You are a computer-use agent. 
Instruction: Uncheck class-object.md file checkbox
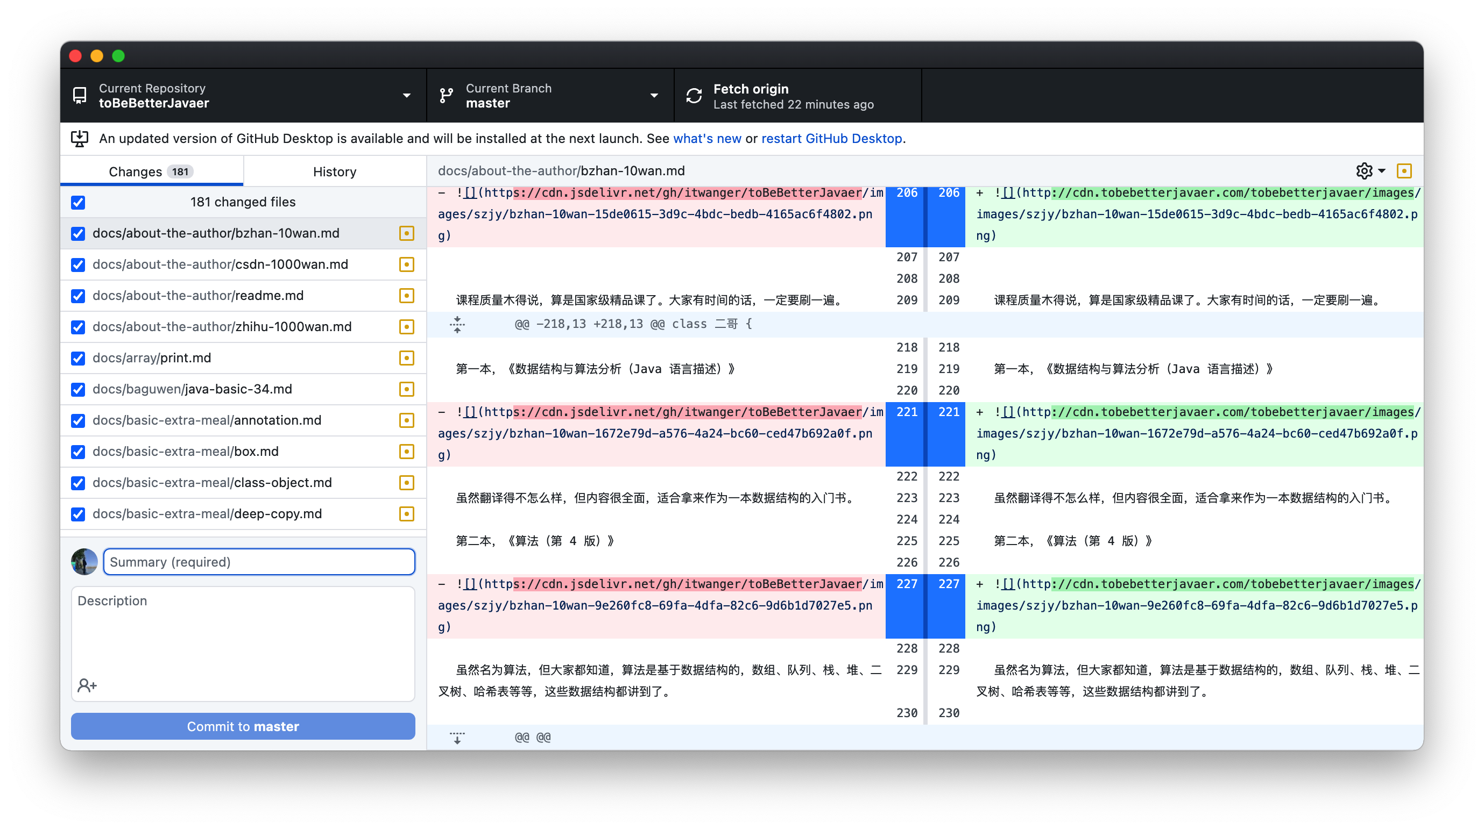click(x=79, y=483)
